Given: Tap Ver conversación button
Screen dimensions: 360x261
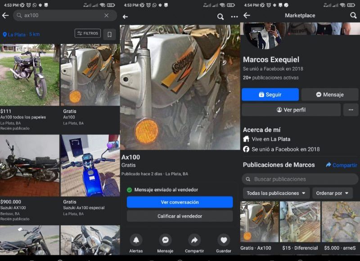Looking at the screenshot, I should click(180, 202).
